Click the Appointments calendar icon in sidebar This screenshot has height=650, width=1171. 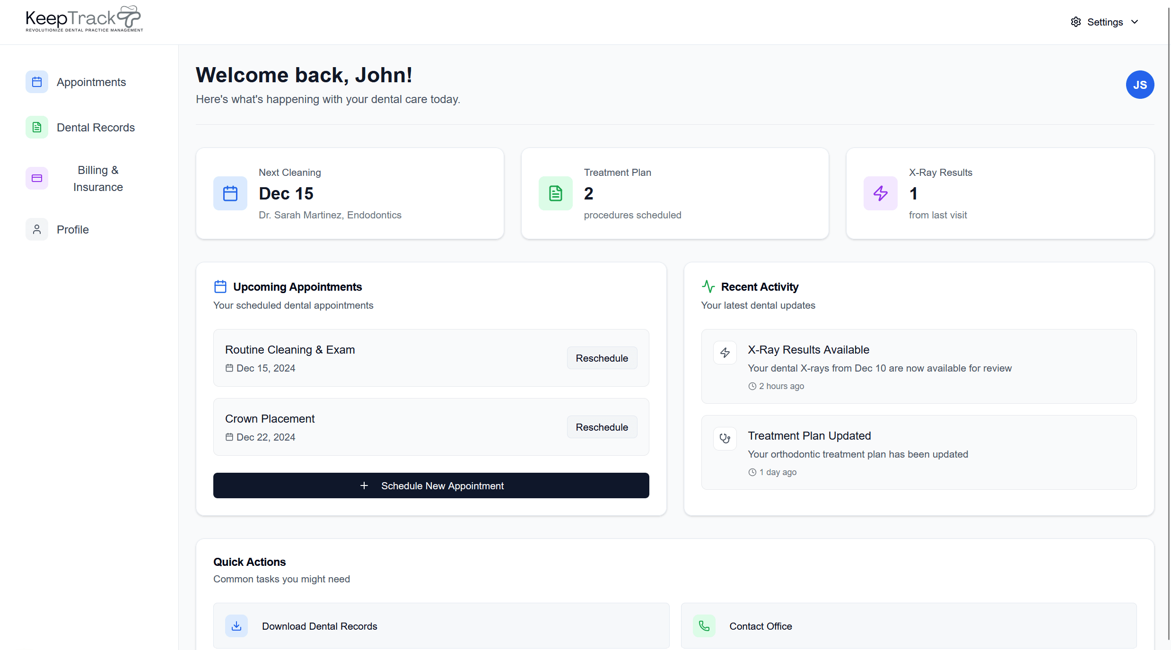coord(37,82)
